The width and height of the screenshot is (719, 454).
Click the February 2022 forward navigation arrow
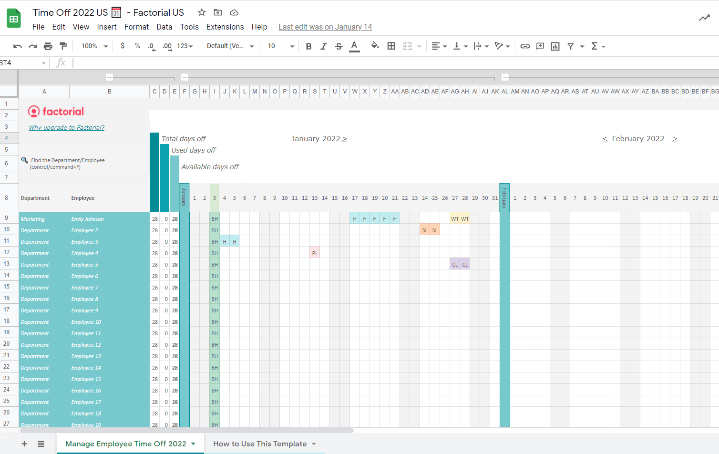tap(675, 139)
